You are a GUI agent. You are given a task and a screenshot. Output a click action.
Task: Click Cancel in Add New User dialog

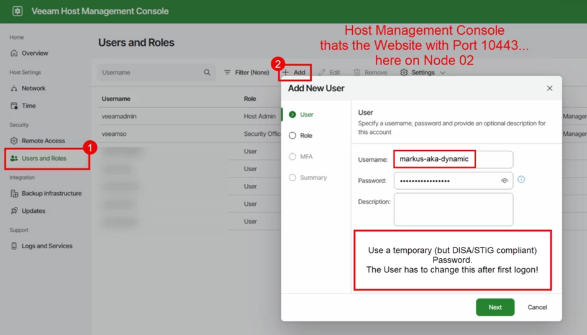[x=537, y=307]
